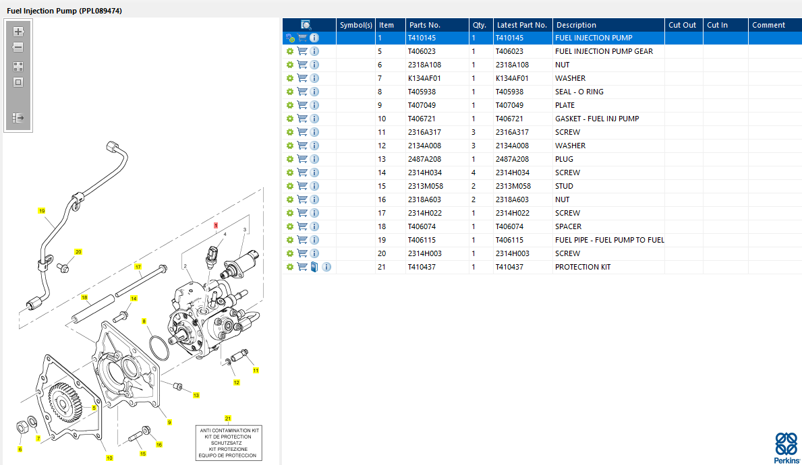Add 2134A008 washer to cart
802x465 pixels.
tap(302, 146)
